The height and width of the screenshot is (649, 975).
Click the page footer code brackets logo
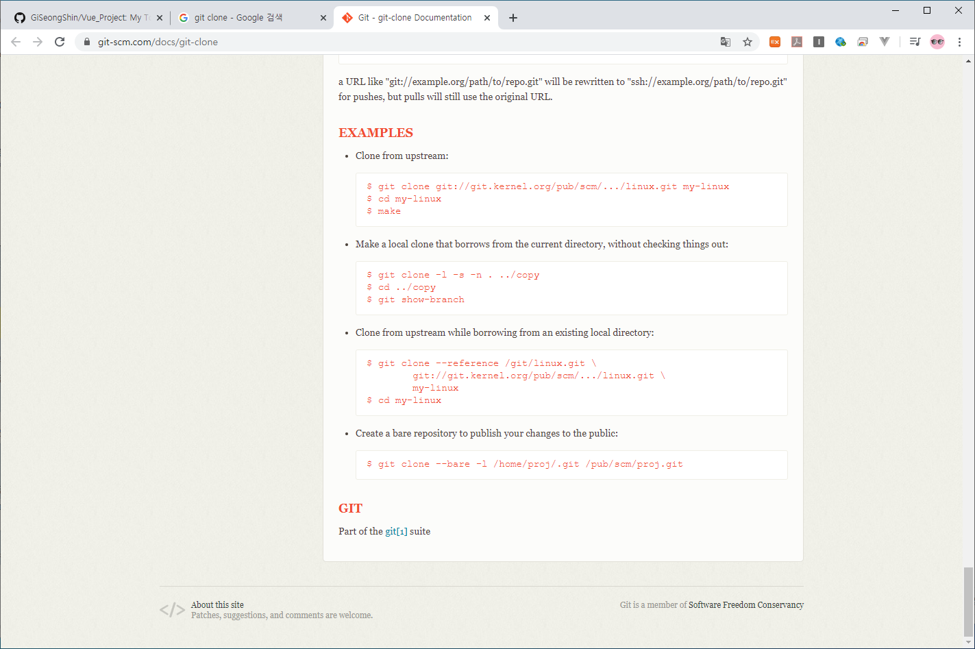172,610
